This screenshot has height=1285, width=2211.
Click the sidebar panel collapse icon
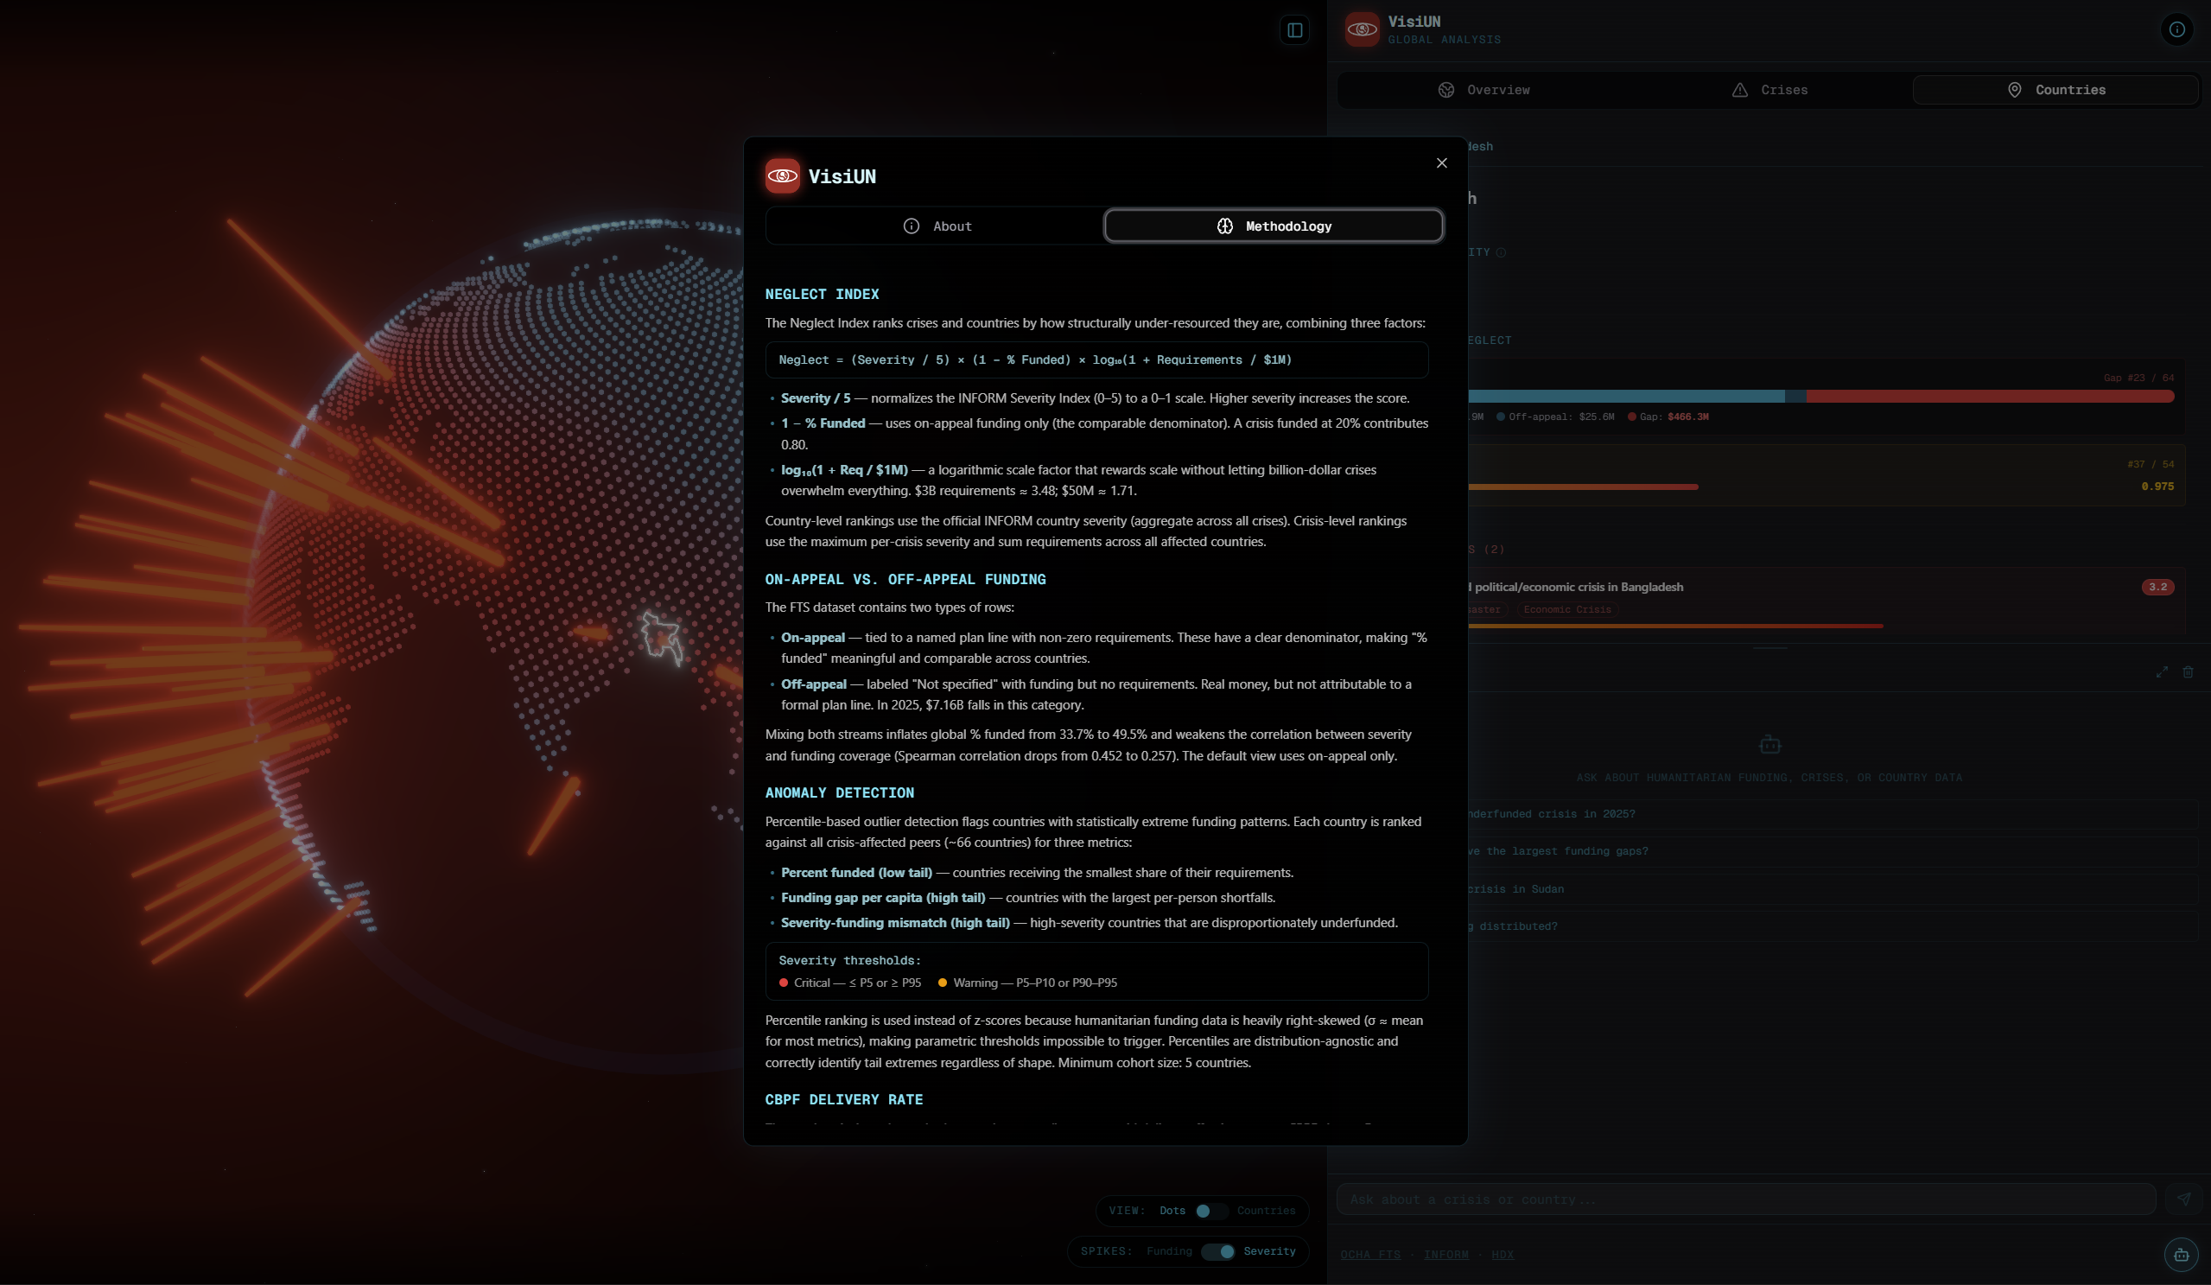tap(1294, 31)
